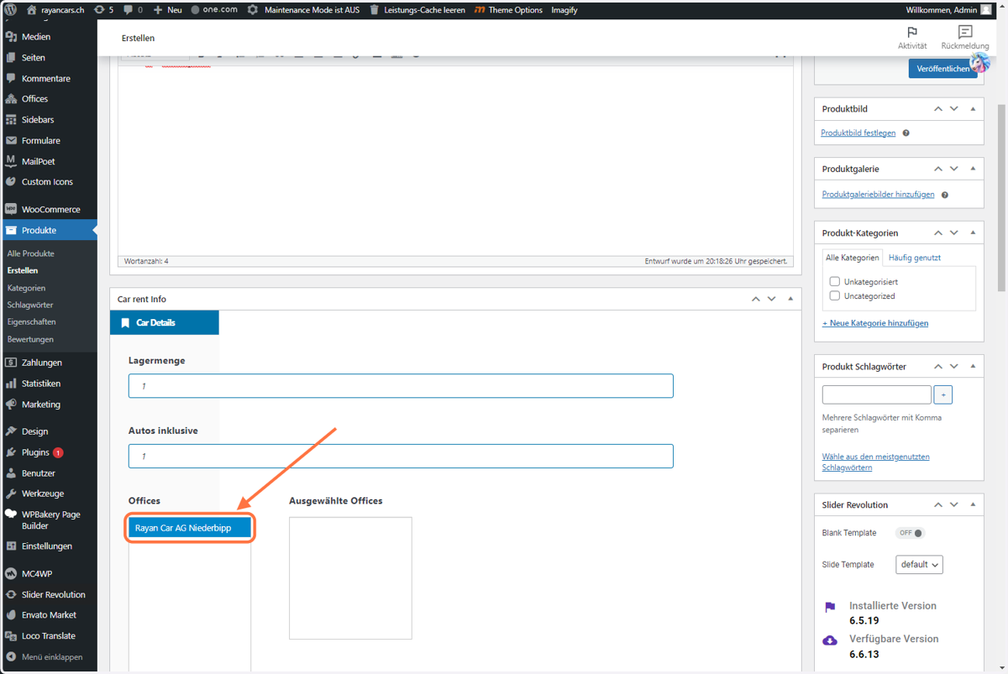Click Theme Options in admin bar
Screen dimensions: 1008x674
pyautogui.click(x=509, y=10)
